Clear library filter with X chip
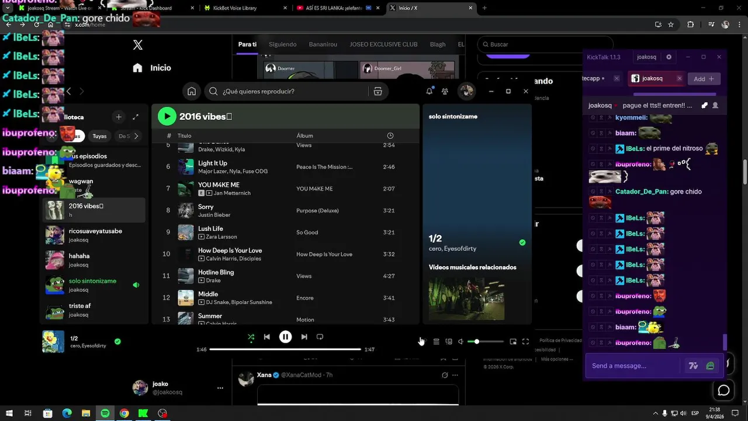 (x=52, y=136)
